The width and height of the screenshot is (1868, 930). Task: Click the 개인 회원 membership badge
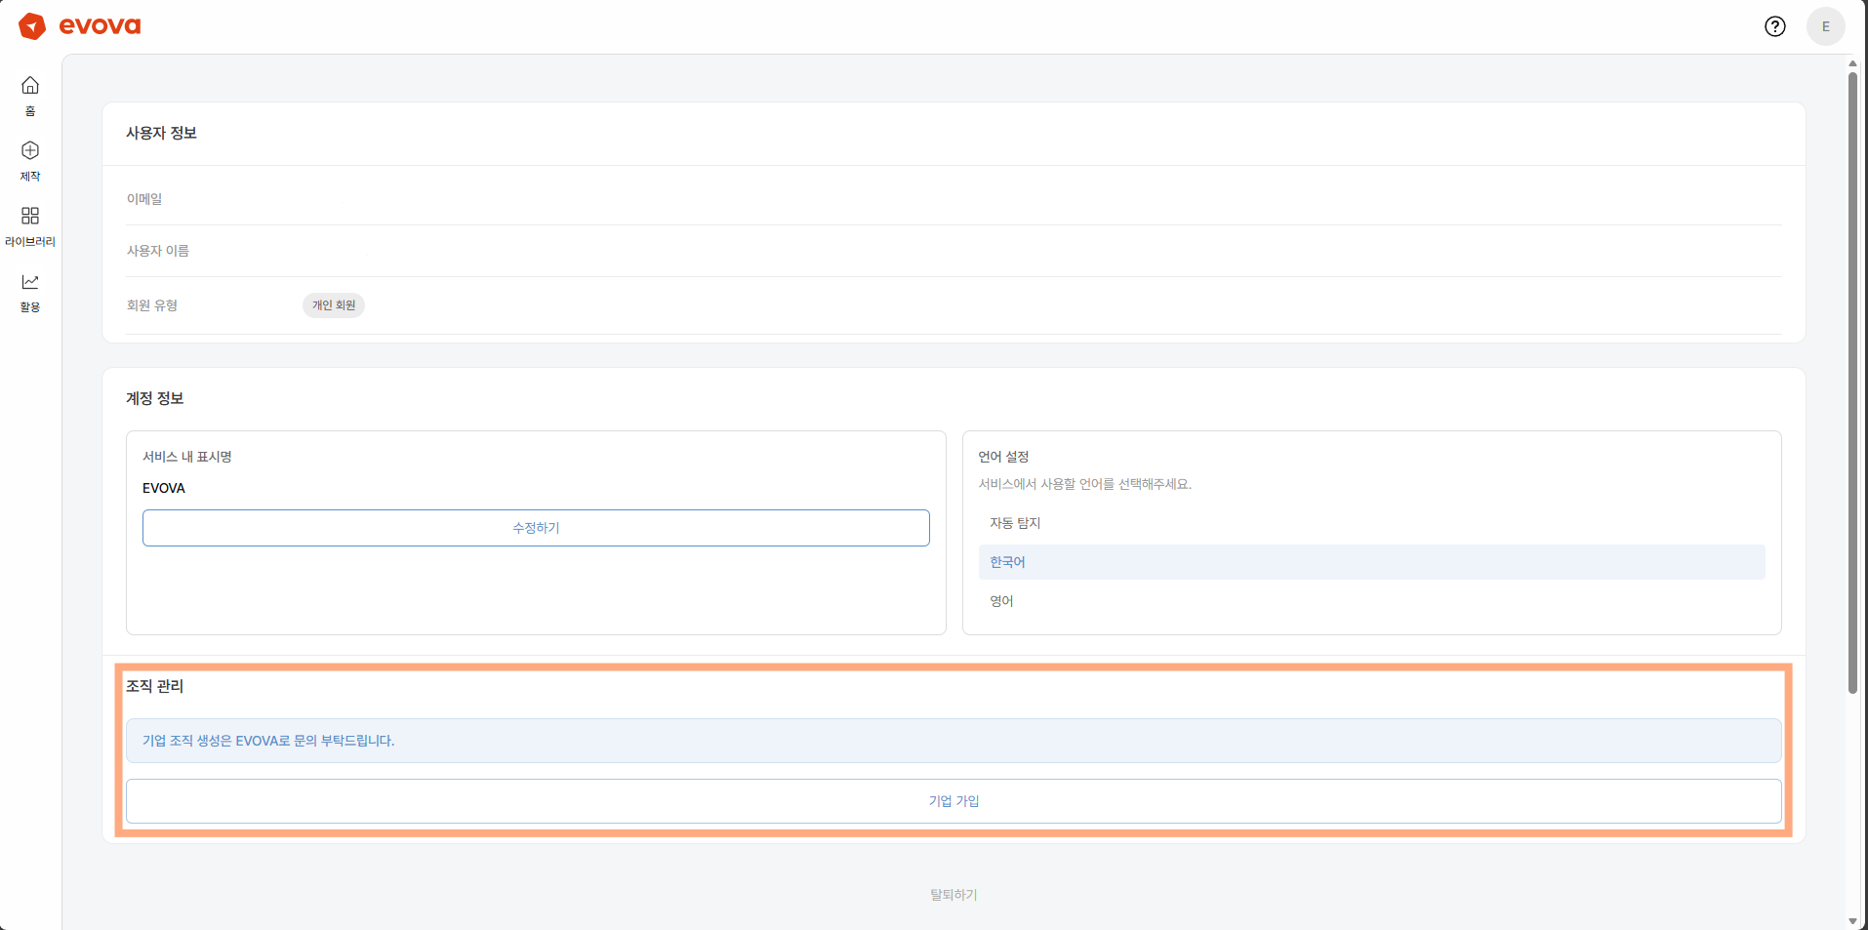pyautogui.click(x=334, y=305)
